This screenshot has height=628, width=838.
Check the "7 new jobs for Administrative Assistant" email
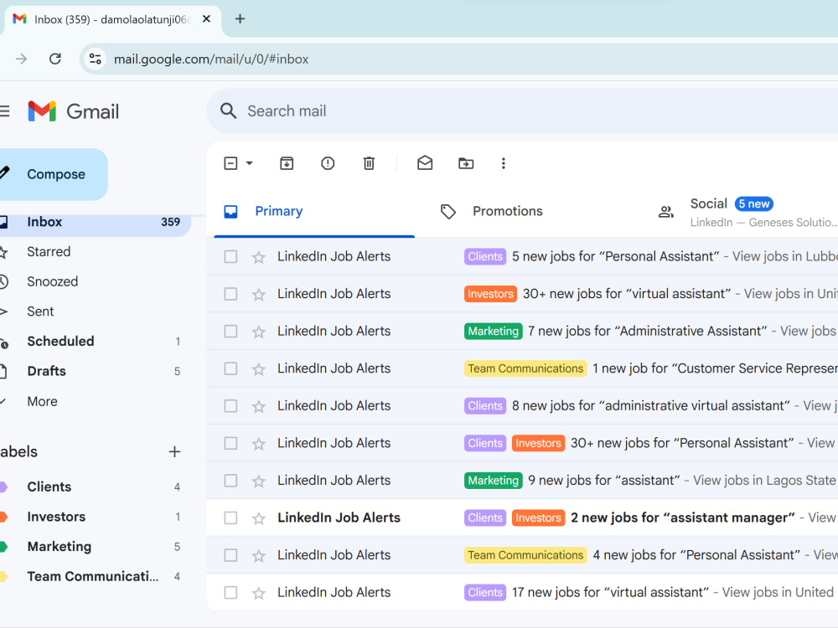coord(230,332)
